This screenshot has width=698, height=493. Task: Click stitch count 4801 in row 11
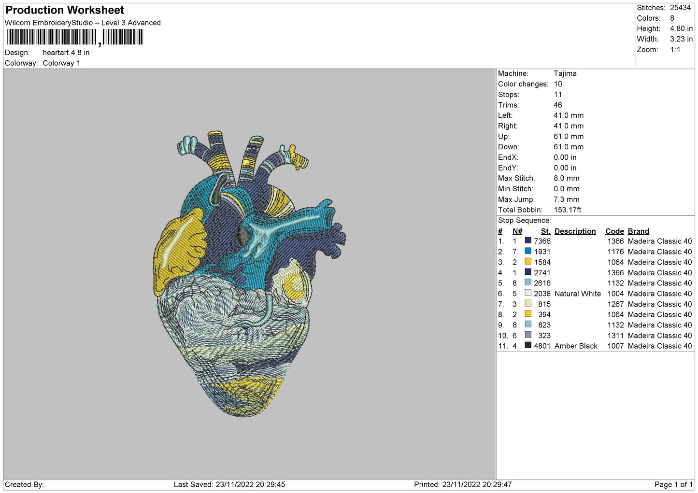point(542,346)
